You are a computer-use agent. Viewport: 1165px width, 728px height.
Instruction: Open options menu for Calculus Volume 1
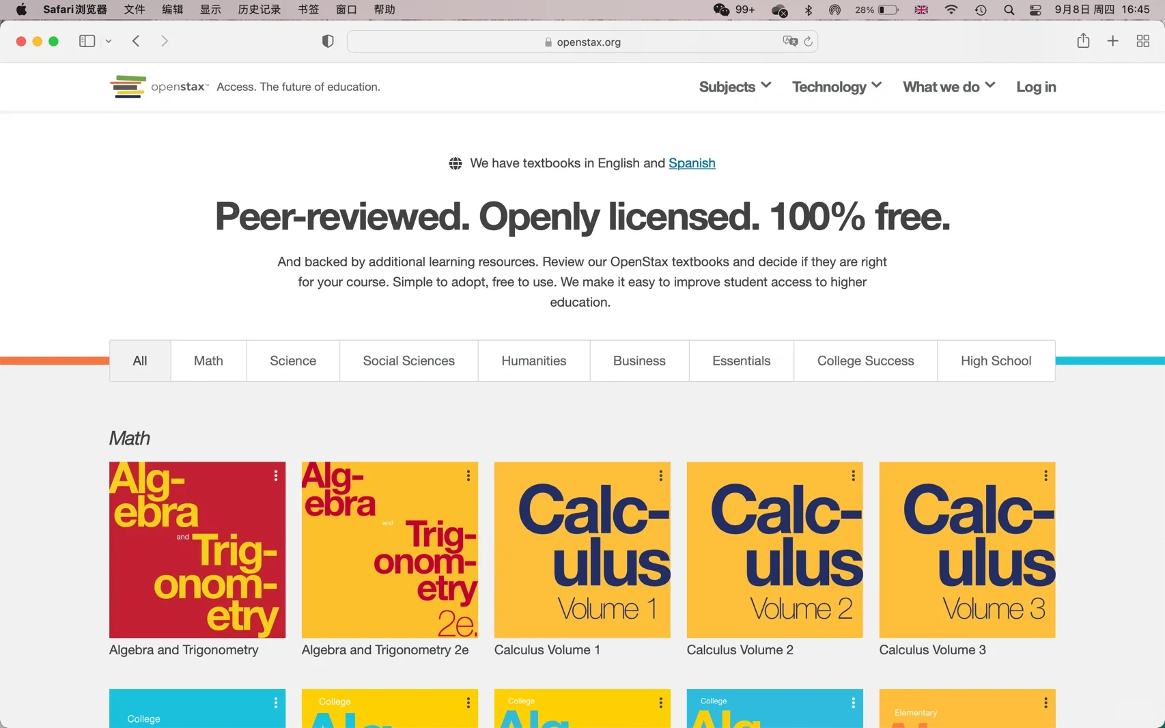(x=660, y=475)
